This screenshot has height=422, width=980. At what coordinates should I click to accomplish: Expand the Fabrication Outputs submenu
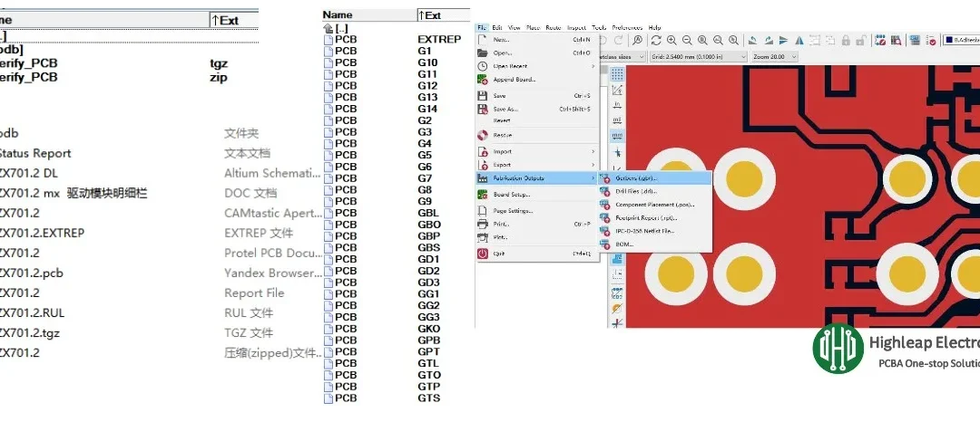coord(537,178)
